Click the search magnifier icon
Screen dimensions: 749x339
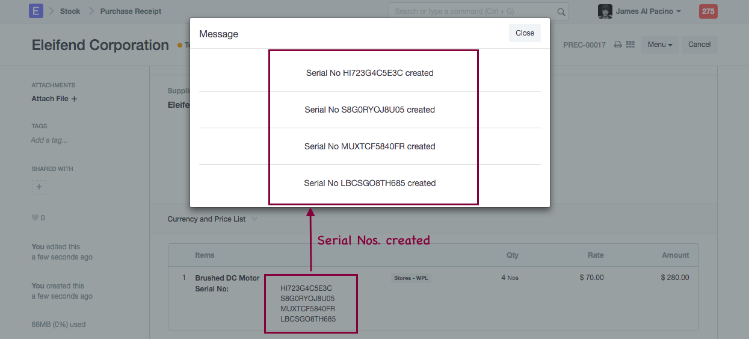[561, 11]
